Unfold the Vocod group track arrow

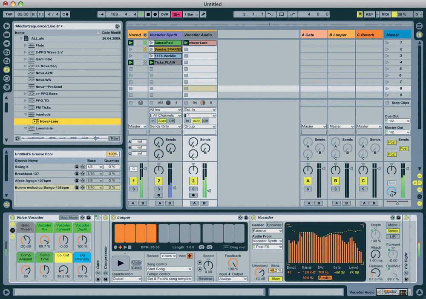(x=145, y=35)
